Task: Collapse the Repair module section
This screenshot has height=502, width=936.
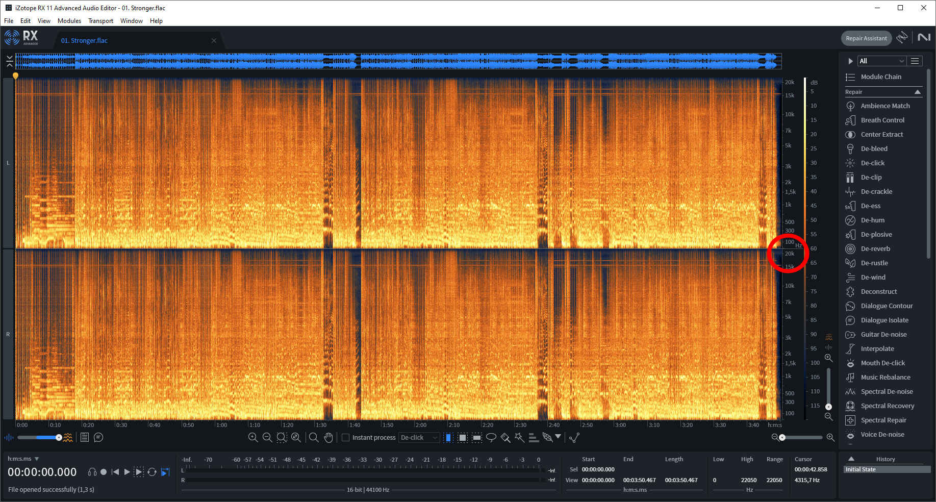Action: click(x=918, y=92)
